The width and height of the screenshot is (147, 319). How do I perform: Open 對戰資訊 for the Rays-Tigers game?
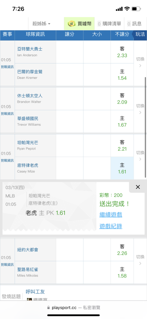click(x=7, y=160)
